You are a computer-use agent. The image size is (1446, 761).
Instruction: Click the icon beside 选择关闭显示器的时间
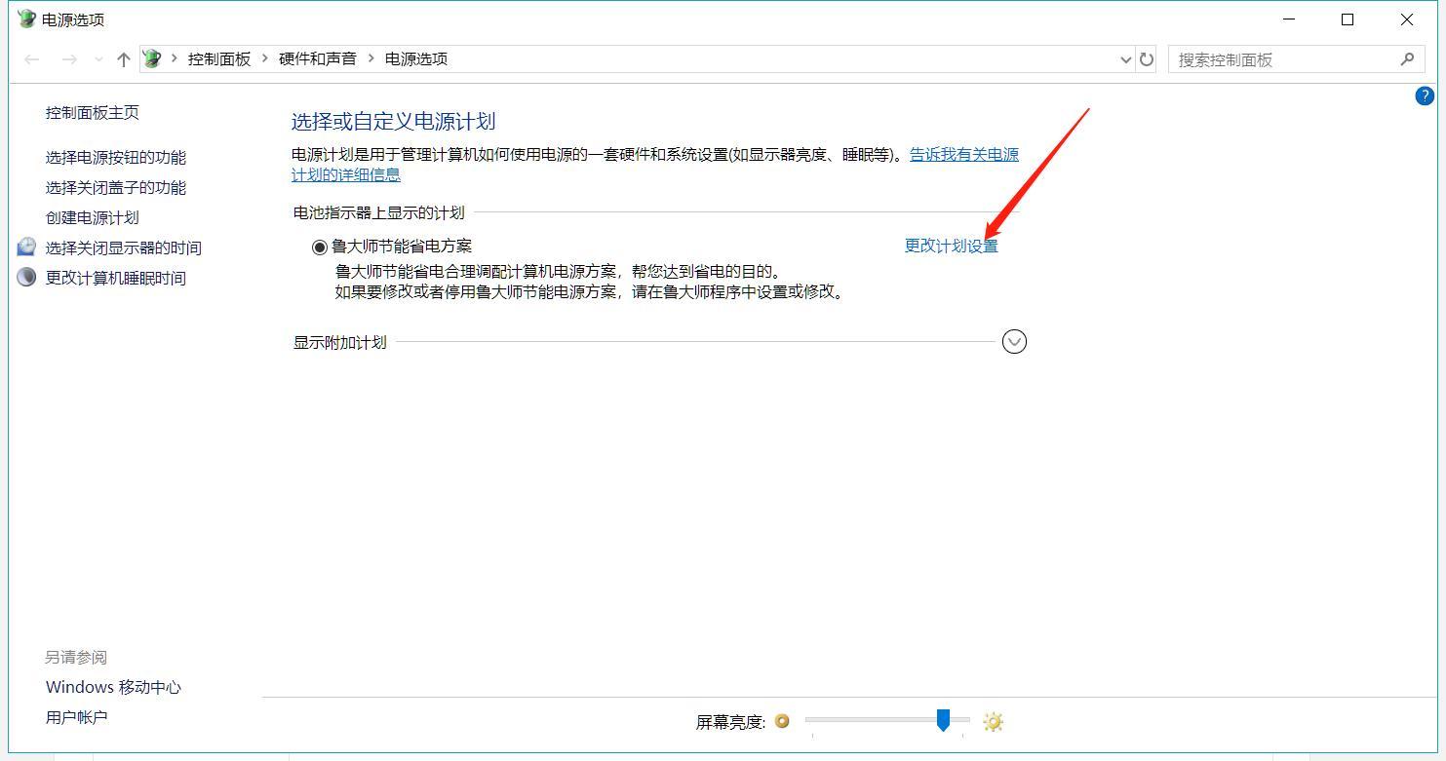tap(27, 247)
